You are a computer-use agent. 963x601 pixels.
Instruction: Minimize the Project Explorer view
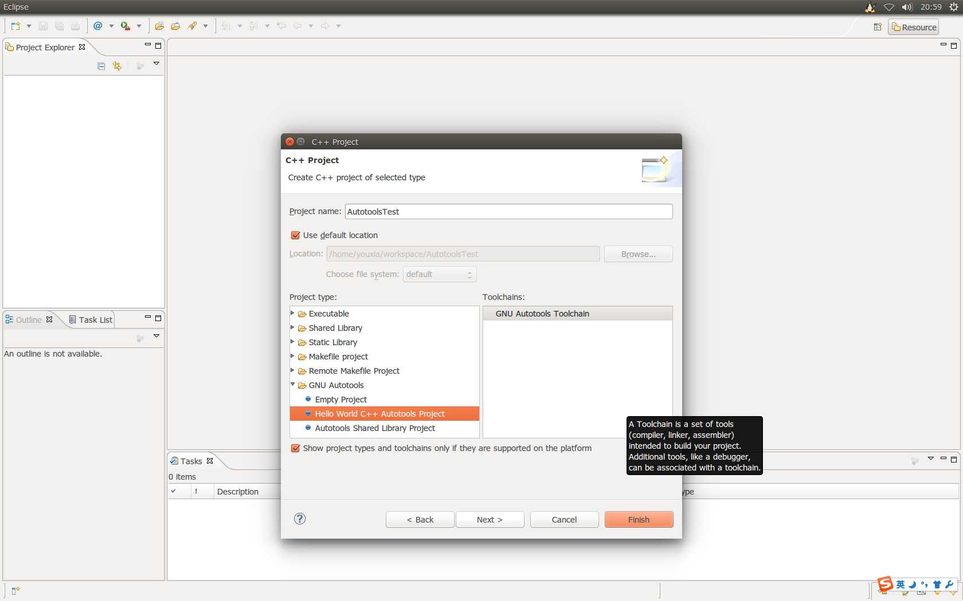[147, 45]
